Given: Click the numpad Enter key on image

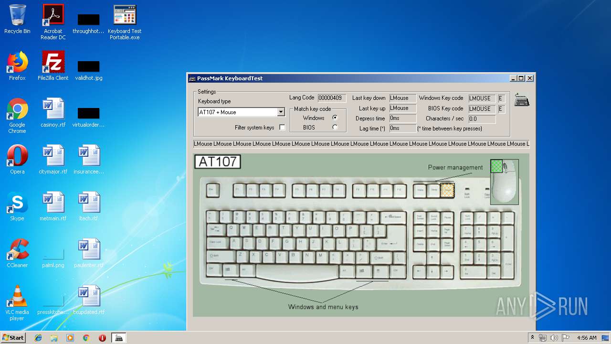Looking at the screenshot, I should [508, 265].
